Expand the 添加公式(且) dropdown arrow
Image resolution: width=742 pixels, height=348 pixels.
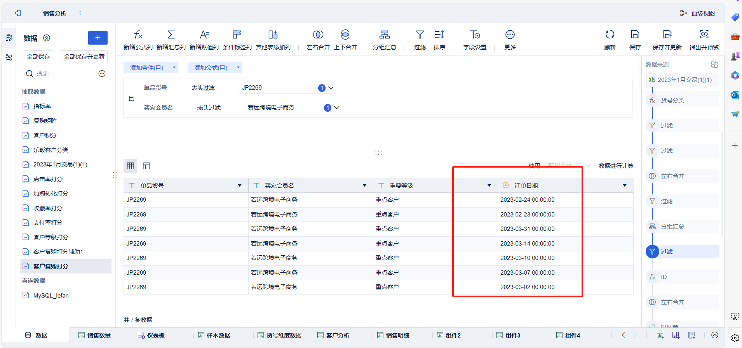[238, 68]
